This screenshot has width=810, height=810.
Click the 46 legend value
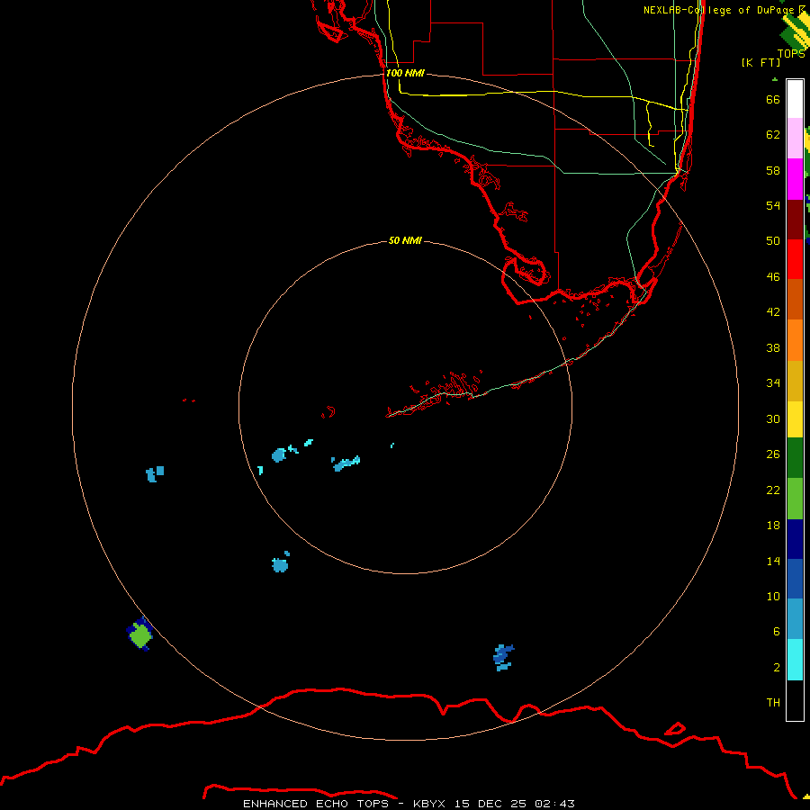[773, 277]
